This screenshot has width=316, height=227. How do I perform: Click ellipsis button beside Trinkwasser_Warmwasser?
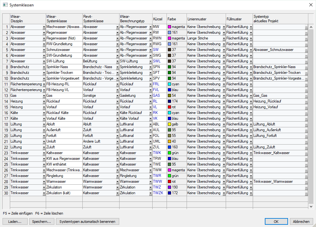click(x=306, y=181)
